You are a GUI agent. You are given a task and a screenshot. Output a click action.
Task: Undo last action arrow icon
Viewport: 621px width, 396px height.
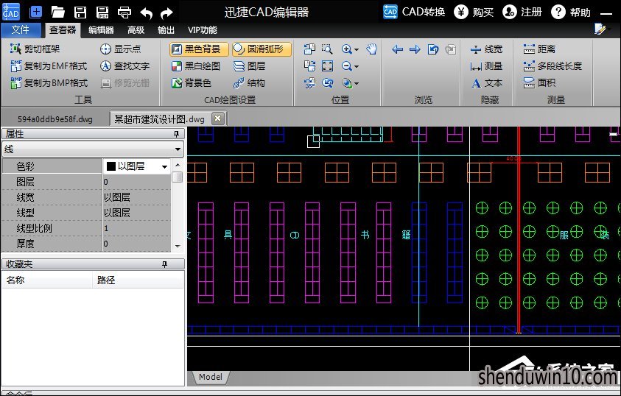(146, 13)
